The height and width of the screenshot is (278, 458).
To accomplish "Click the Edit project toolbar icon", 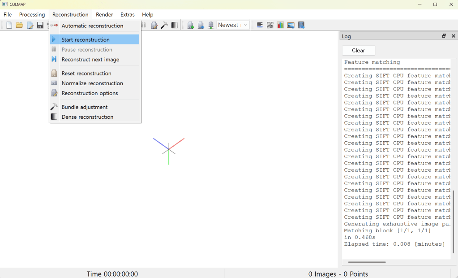I will 30,25.
